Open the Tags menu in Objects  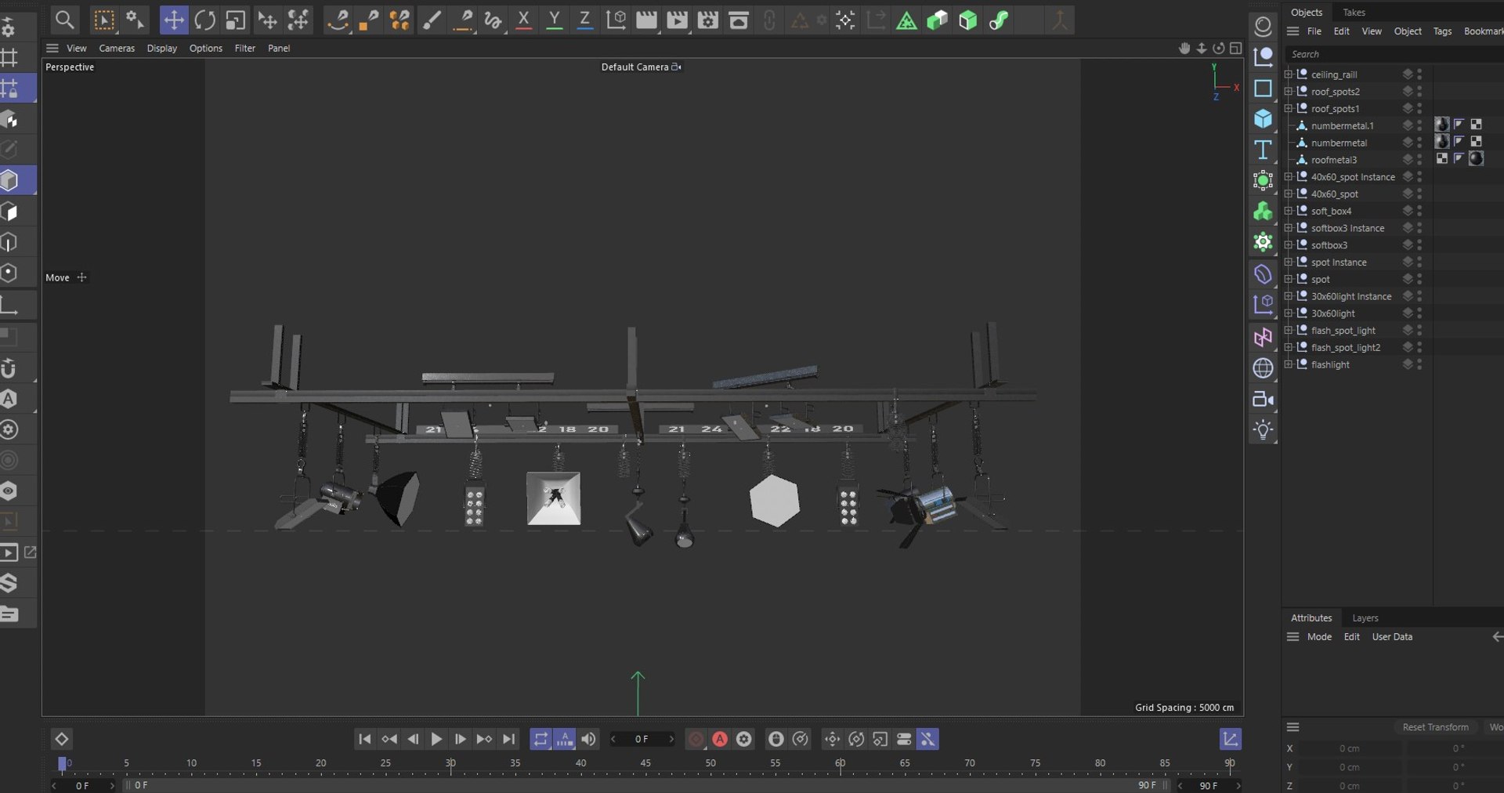click(1442, 31)
